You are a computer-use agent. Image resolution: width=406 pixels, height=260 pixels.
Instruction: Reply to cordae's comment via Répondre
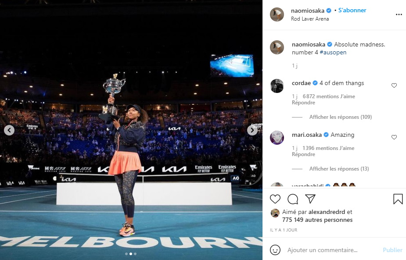click(303, 103)
